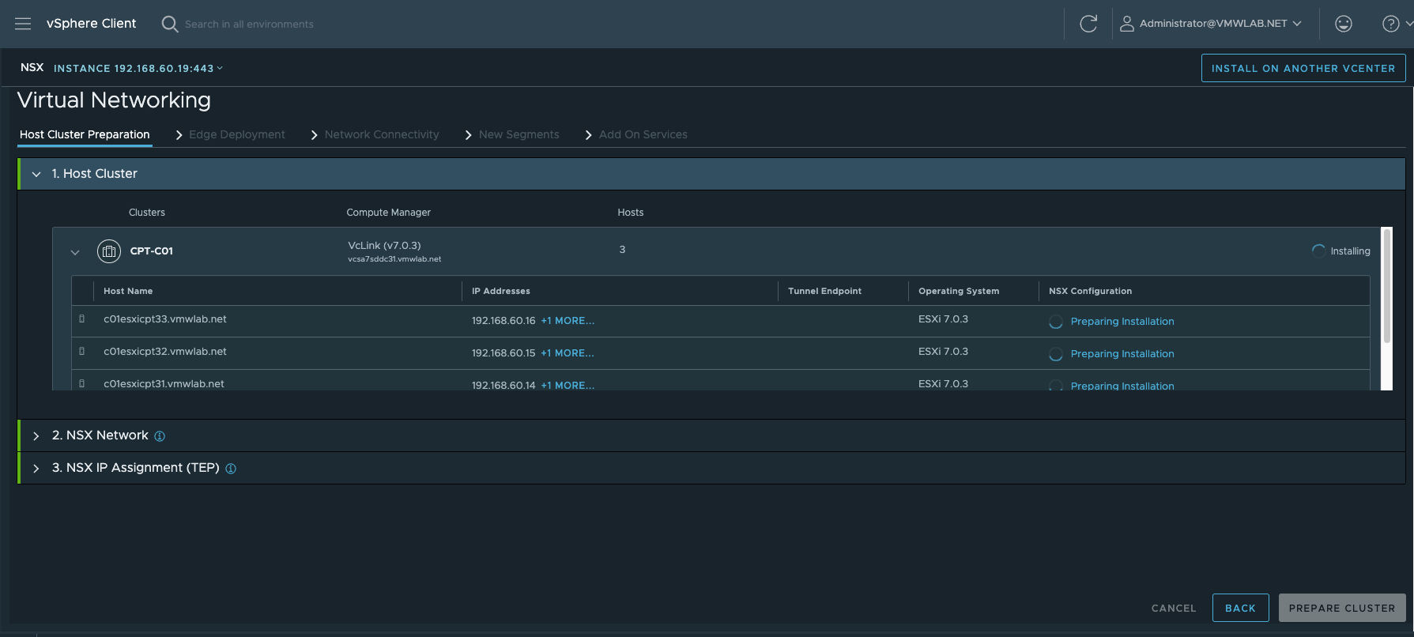Image resolution: width=1414 pixels, height=637 pixels.
Task: Click the NSX IP Assignment info icon
Action: coord(231,469)
